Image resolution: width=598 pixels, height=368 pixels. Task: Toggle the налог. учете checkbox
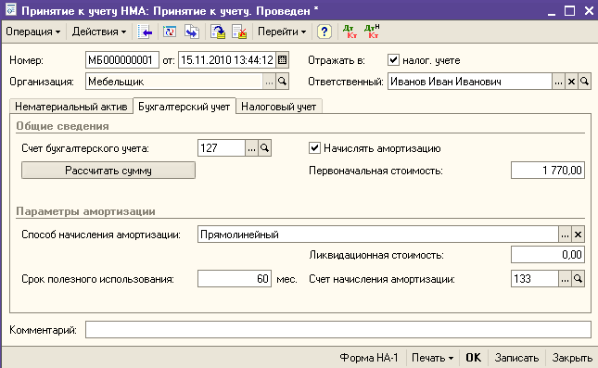tap(393, 60)
